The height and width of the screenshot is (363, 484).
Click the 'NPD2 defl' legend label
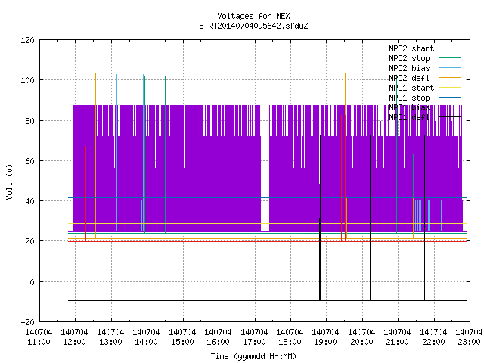[409, 78]
